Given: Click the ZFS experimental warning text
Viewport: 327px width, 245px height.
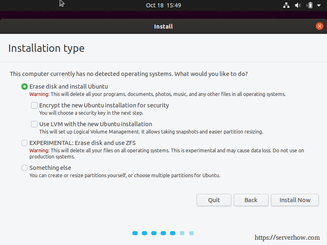Looking at the screenshot, I should [x=167, y=154].
